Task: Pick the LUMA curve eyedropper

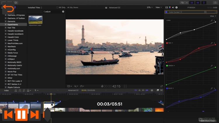Action: pos(212,20)
